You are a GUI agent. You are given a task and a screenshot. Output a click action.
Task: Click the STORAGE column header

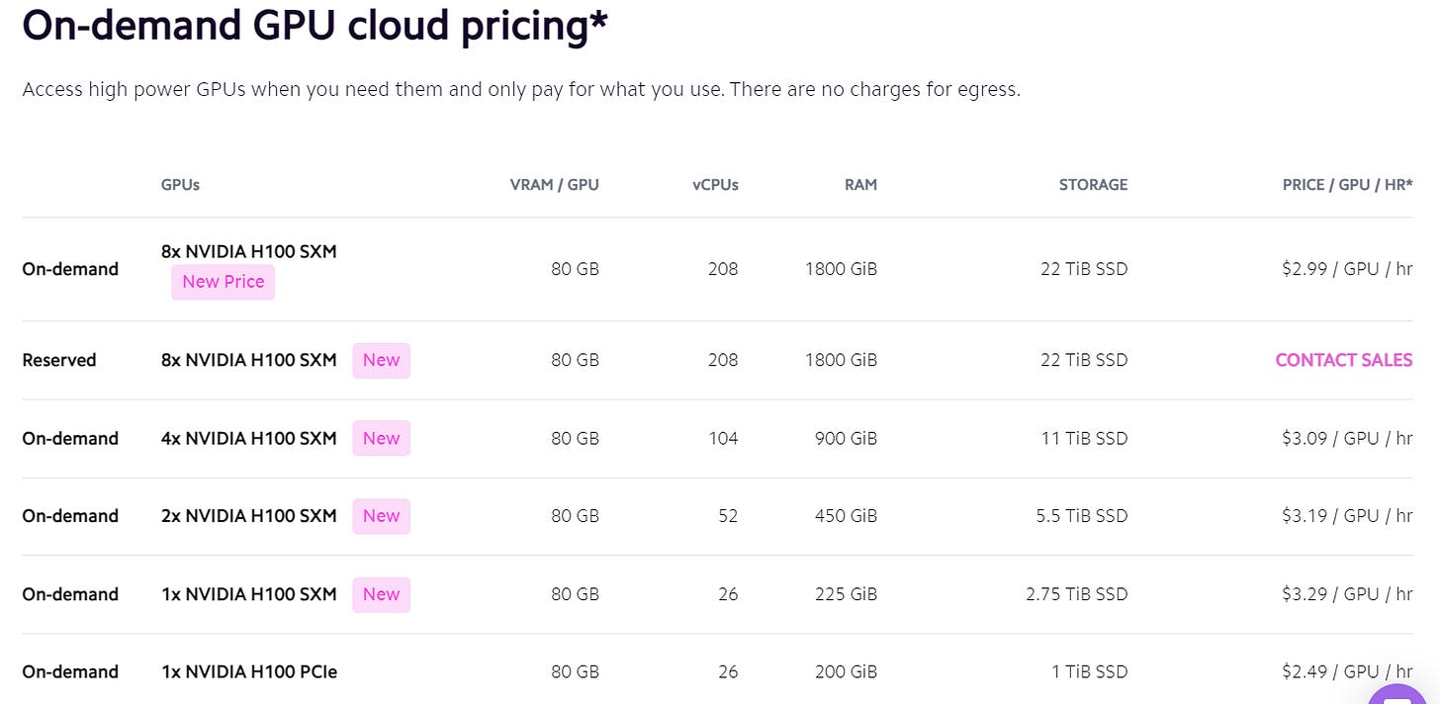1093,185
